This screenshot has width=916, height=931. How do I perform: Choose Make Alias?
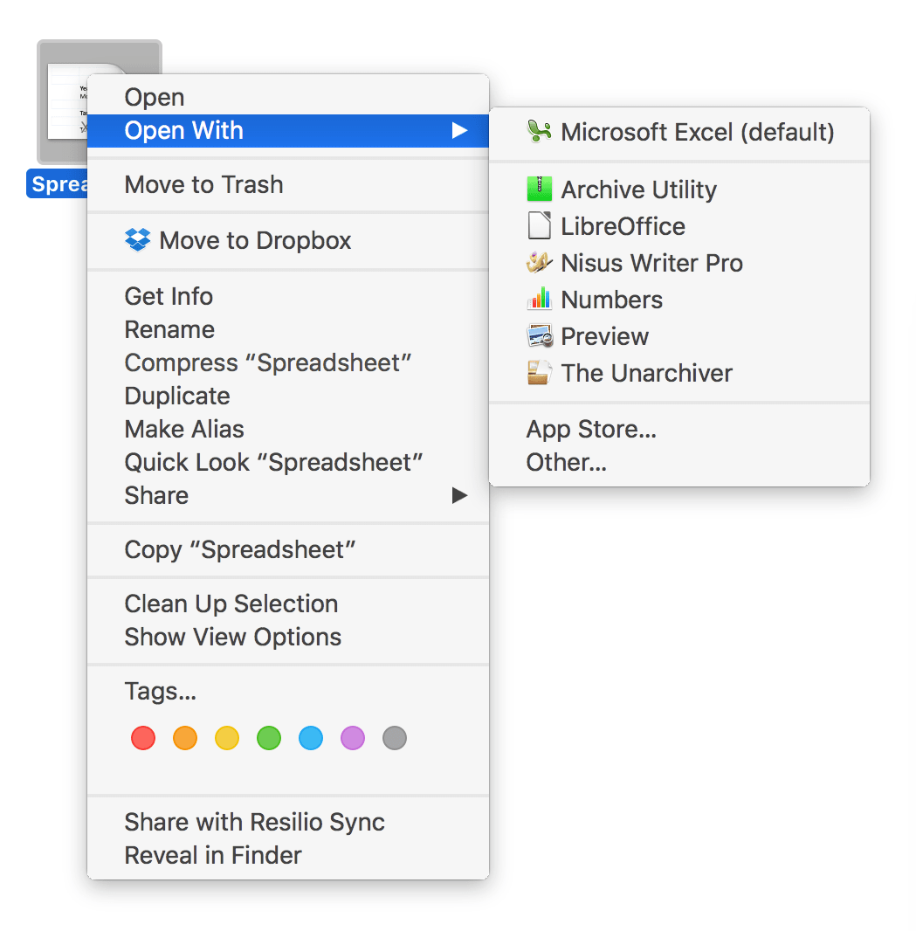tap(288, 430)
